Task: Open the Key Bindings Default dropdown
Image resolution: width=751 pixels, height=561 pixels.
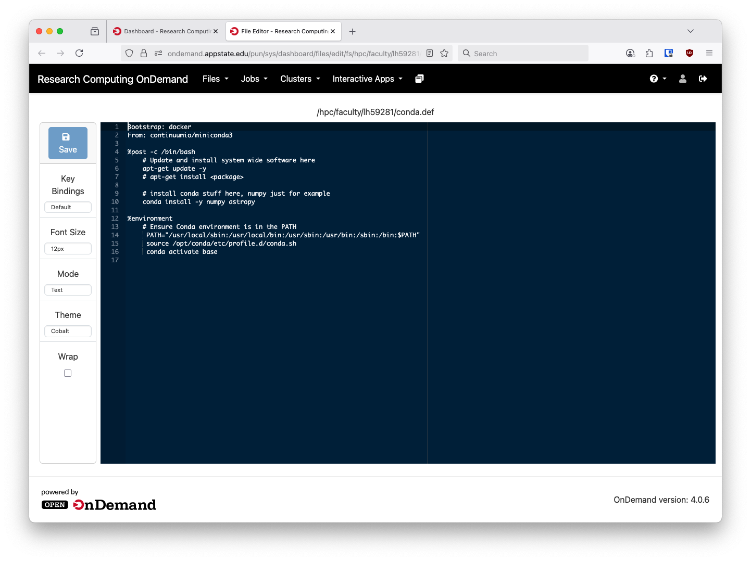Action: click(68, 207)
